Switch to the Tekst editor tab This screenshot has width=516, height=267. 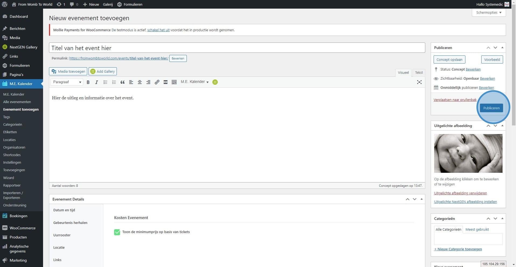point(419,72)
